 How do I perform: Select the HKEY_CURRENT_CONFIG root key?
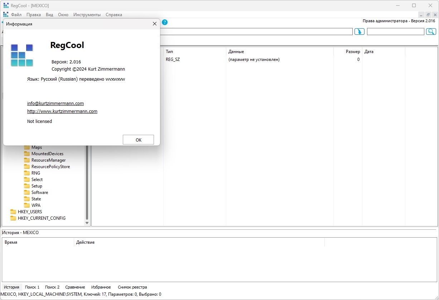click(42, 218)
